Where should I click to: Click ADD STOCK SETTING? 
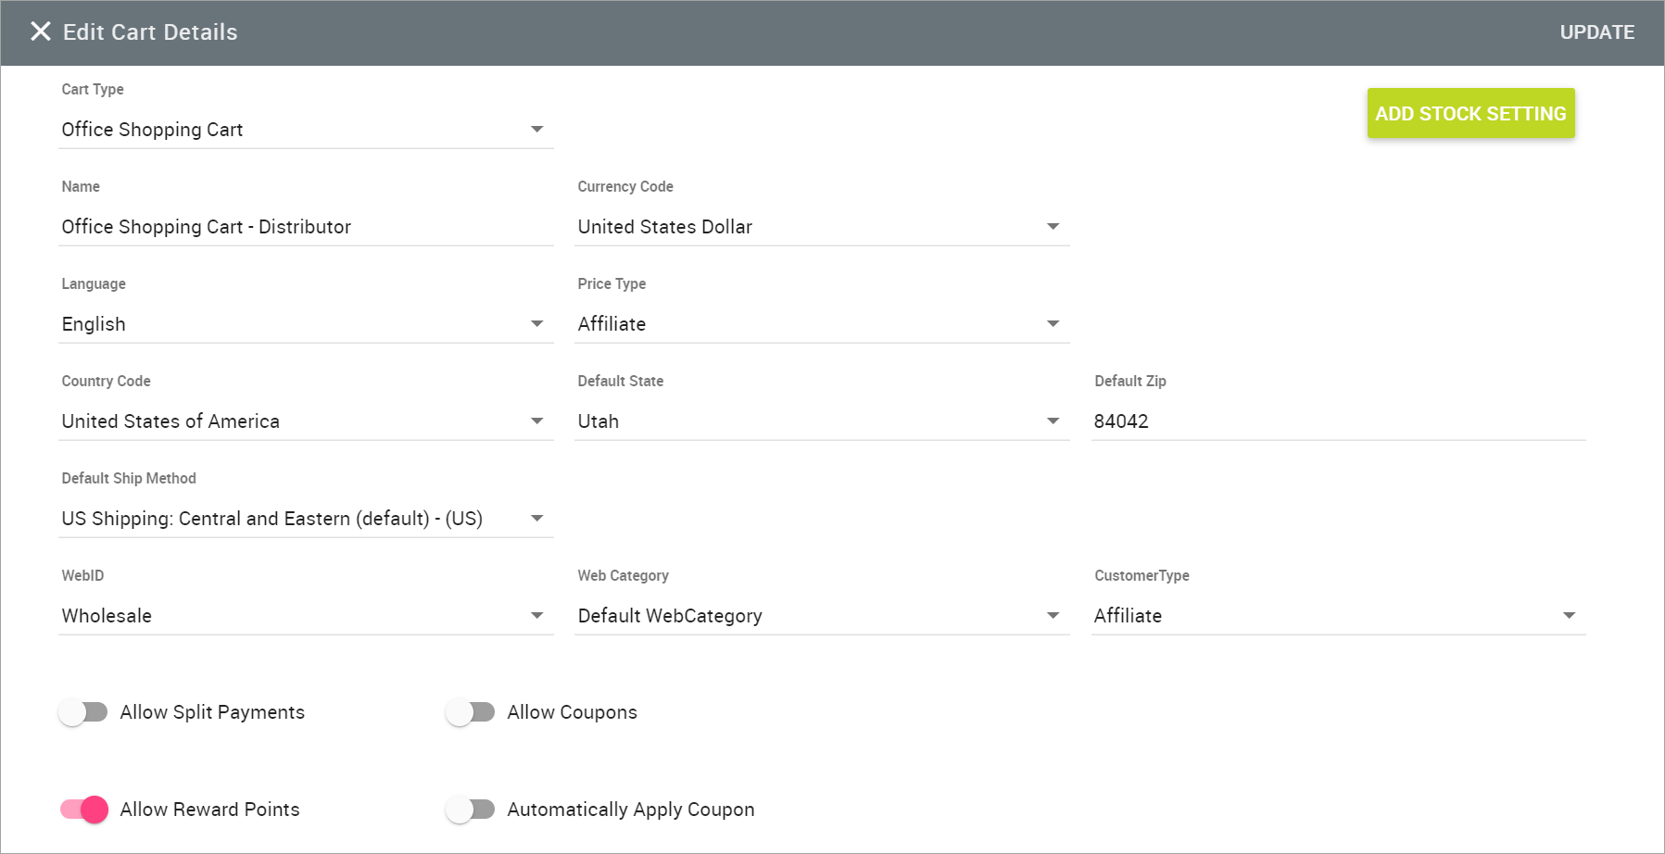(1470, 113)
